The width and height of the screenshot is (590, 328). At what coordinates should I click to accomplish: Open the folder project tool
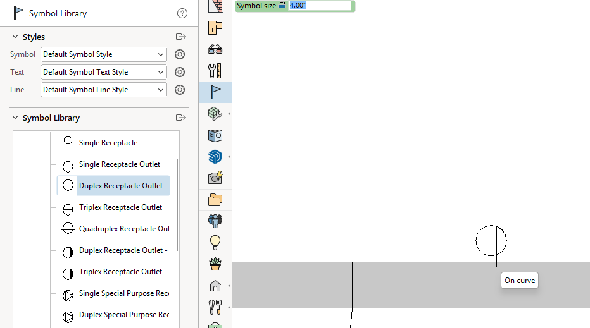click(215, 200)
